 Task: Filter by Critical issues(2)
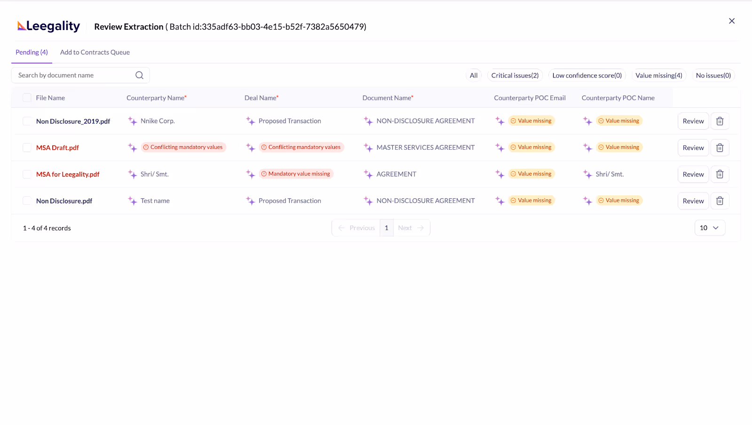tap(515, 75)
